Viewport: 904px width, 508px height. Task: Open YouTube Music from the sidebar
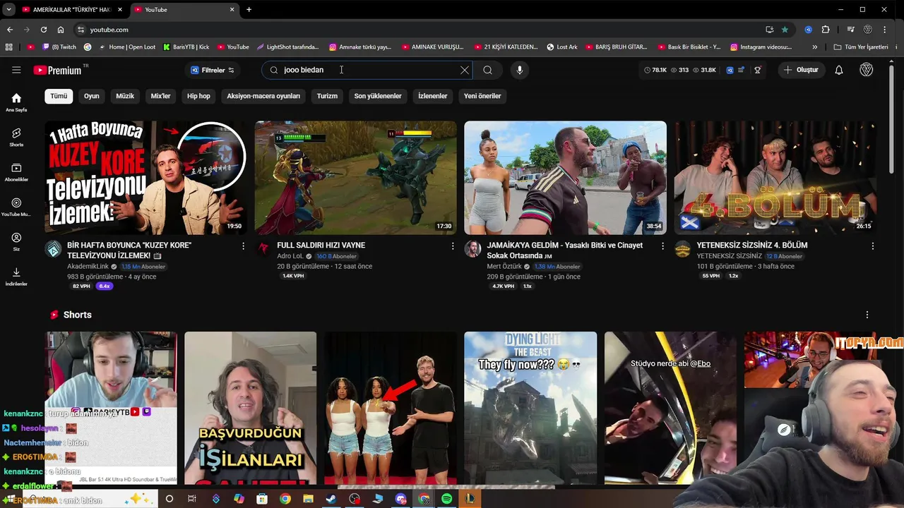pyautogui.click(x=16, y=207)
